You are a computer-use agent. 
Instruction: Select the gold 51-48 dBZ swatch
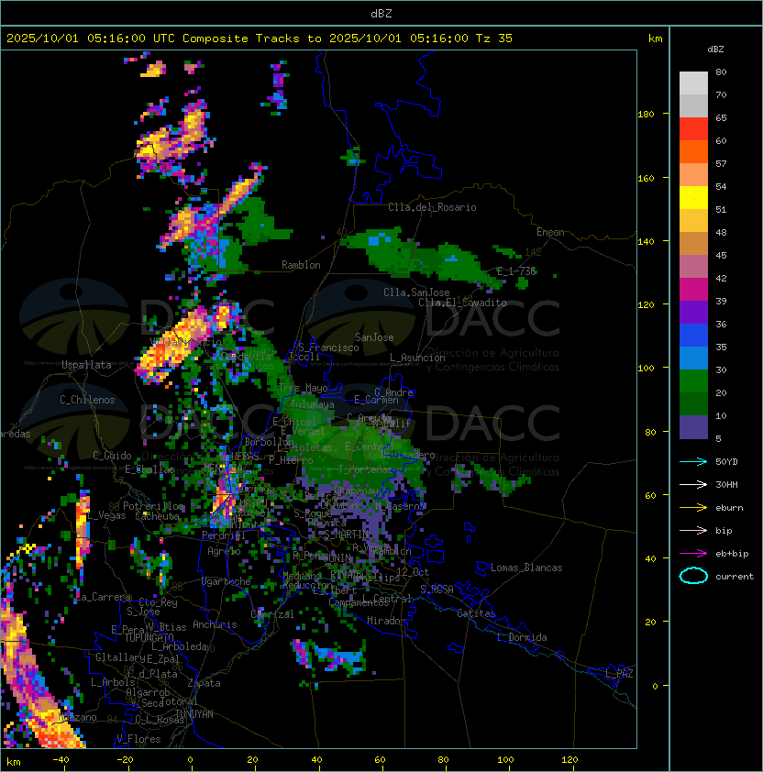[693, 221]
